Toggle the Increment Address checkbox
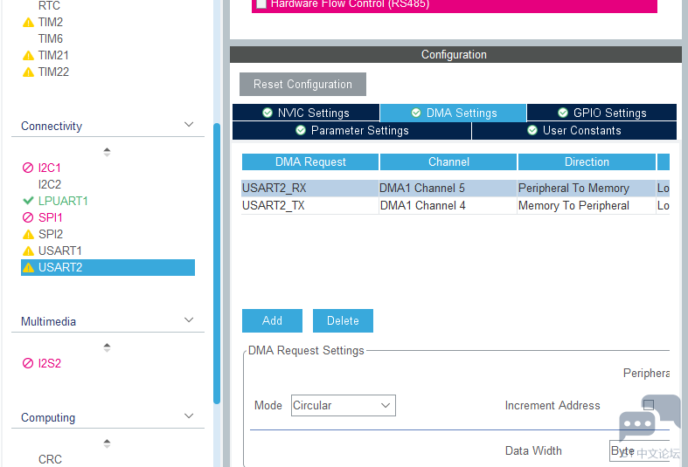 [648, 405]
